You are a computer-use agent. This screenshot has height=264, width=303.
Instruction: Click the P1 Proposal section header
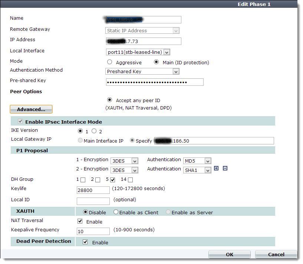[143, 150]
